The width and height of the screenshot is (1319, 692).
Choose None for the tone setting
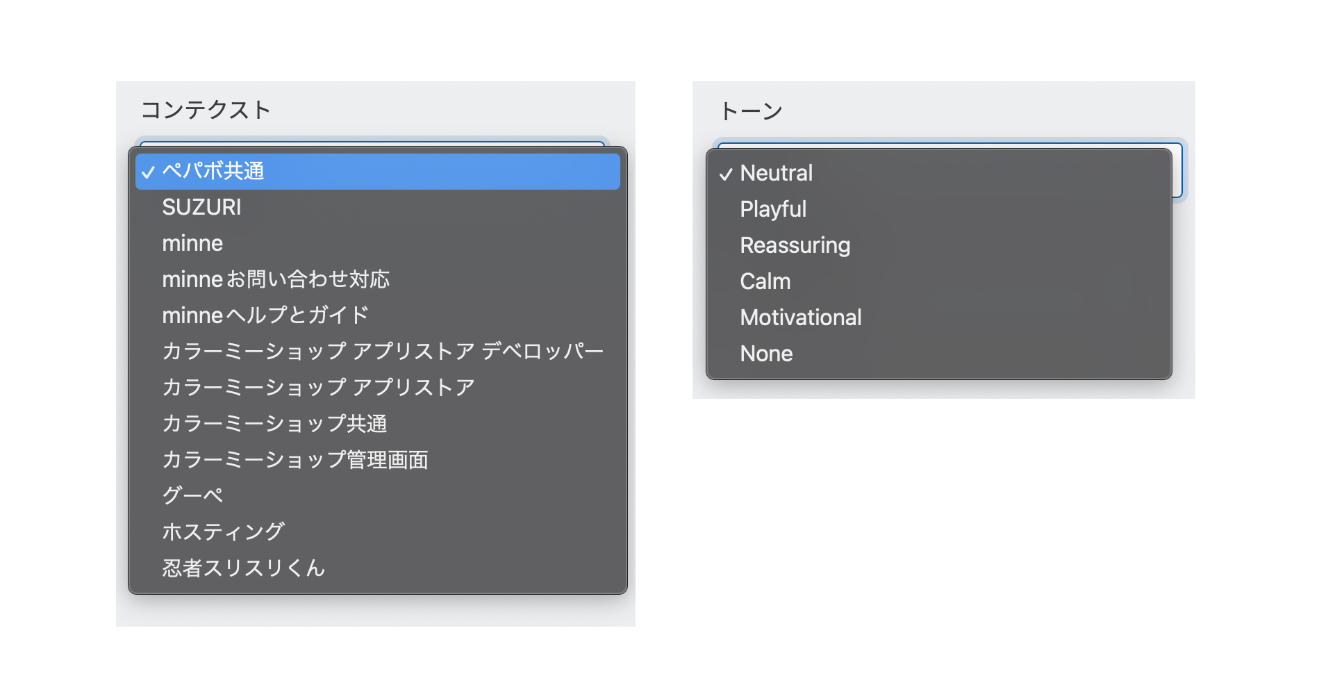click(766, 354)
